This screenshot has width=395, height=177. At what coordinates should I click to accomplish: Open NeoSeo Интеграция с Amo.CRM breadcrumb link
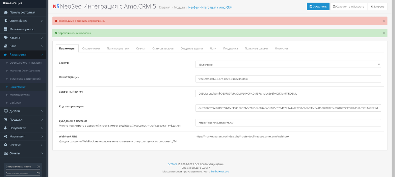pos(210,7)
